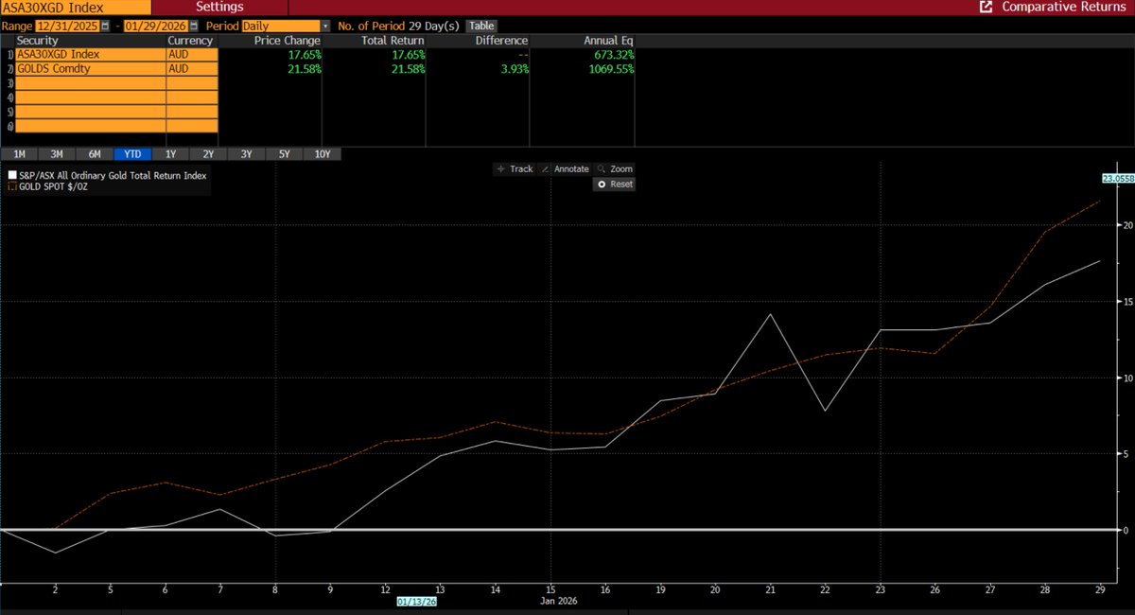Select the YTD range tab
This screenshot has height=615, width=1135.
pos(131,153)
